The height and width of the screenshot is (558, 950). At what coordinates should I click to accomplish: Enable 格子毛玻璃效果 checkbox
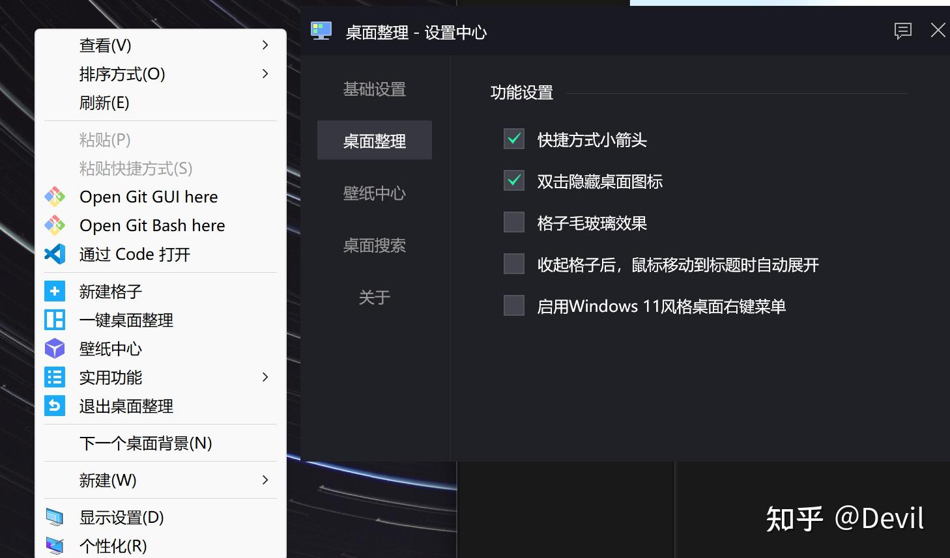point(514,222)
